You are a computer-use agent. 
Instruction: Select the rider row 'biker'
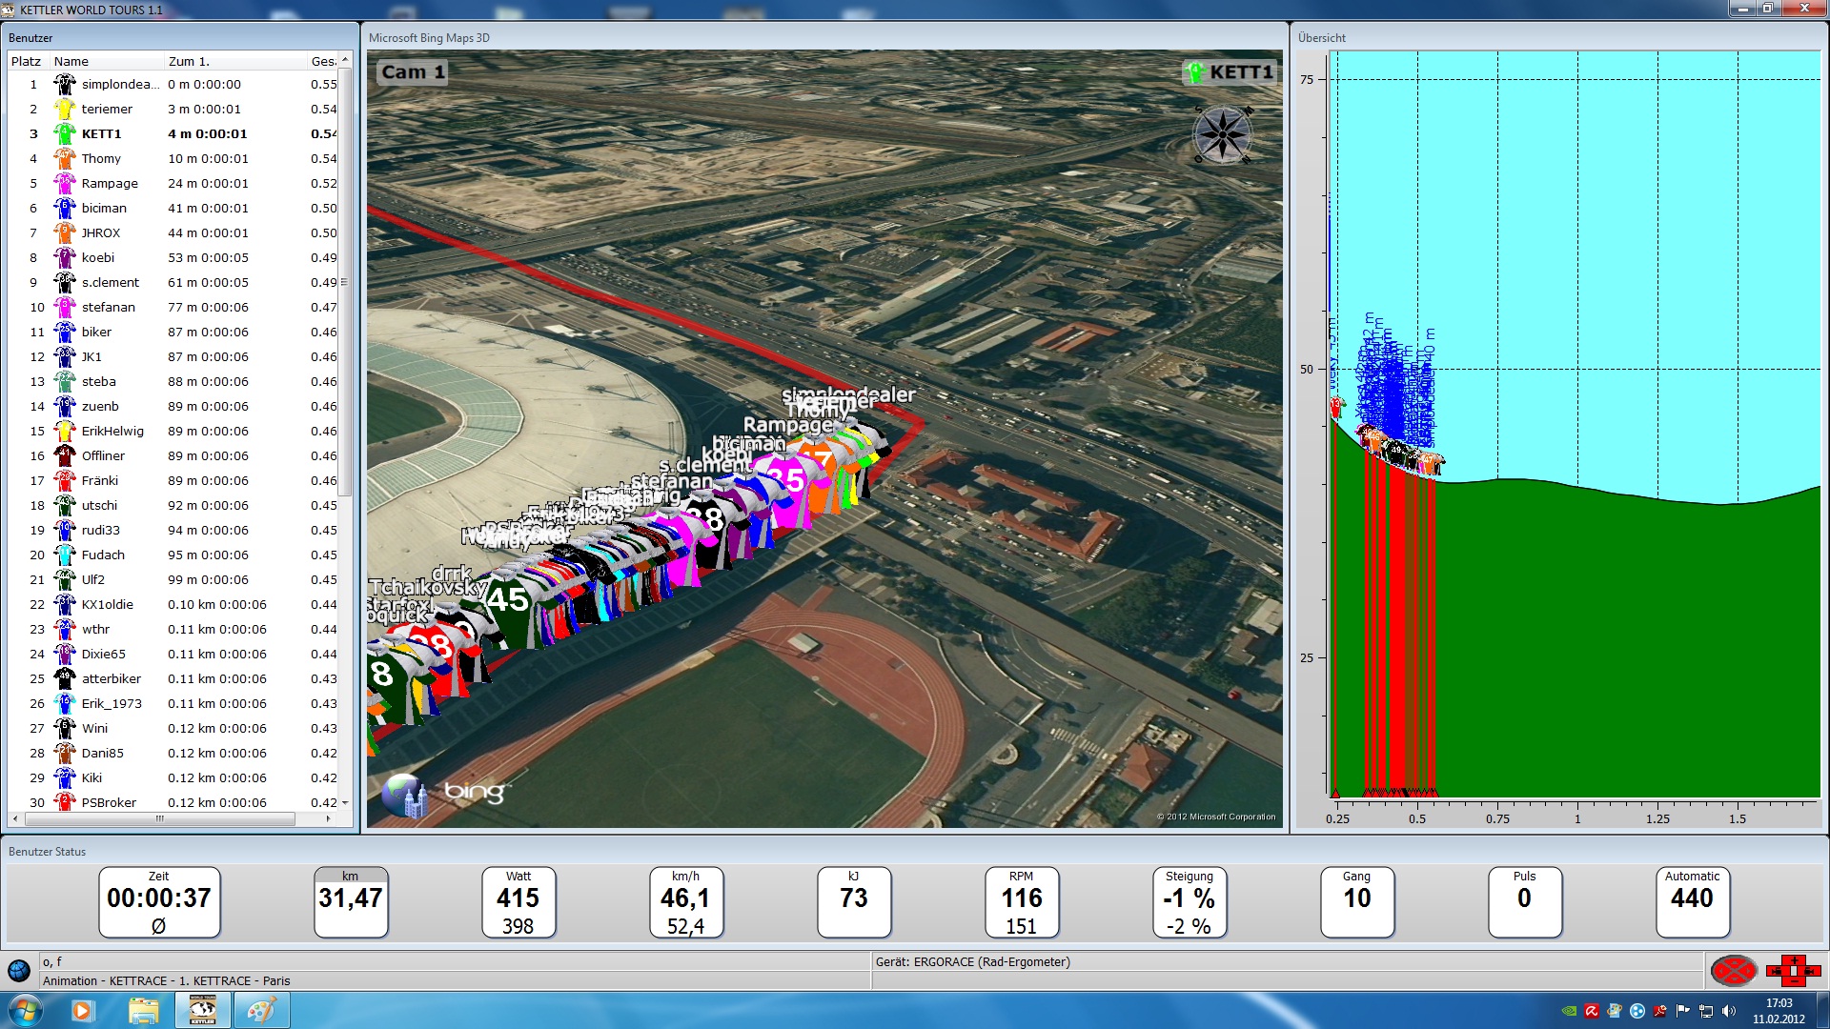(x=173, y=332)
